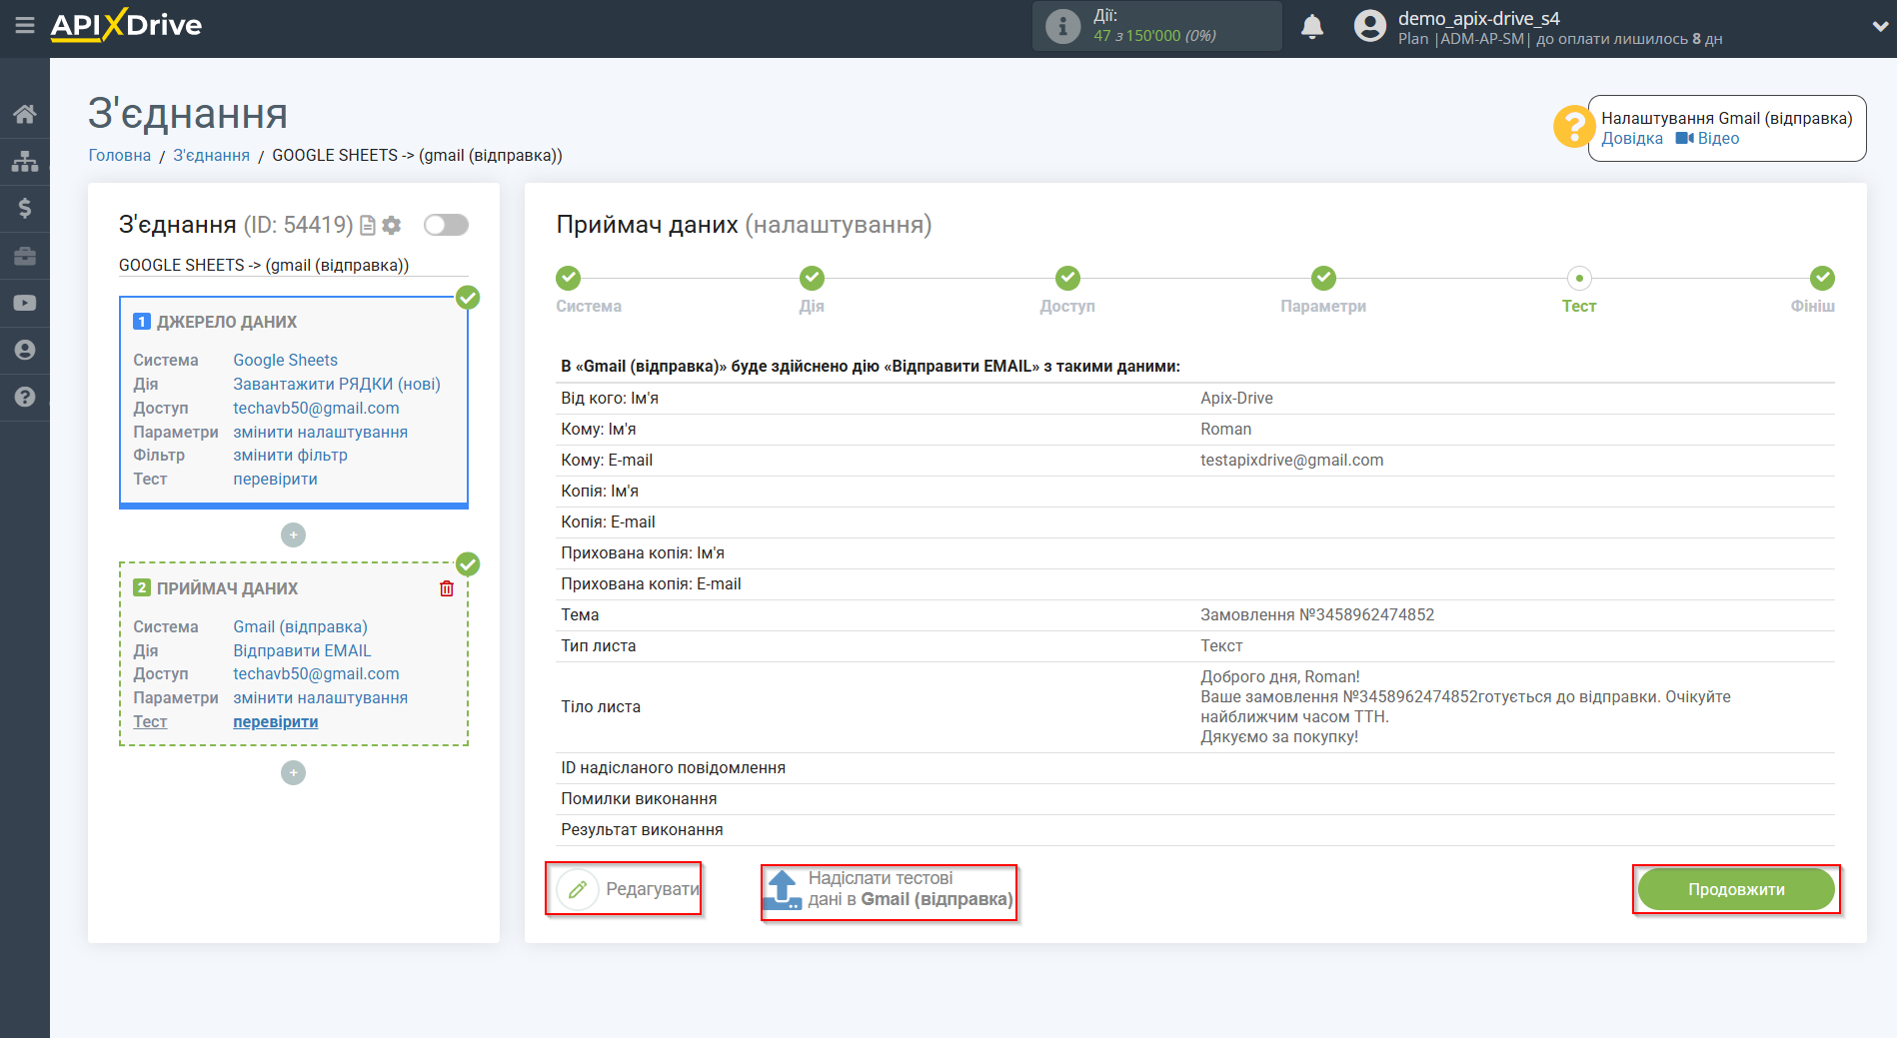Send test data to Gmail

pos(890,889)
